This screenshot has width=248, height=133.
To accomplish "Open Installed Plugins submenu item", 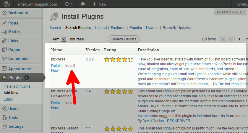I will pos(17,86).
